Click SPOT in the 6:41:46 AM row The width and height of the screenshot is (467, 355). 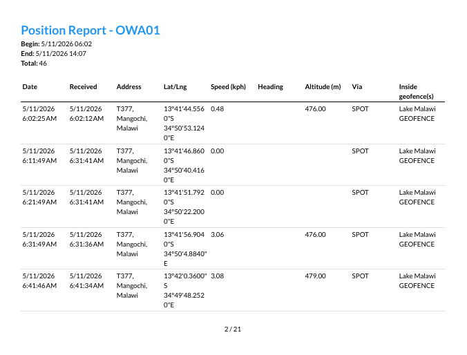[360, 276]
